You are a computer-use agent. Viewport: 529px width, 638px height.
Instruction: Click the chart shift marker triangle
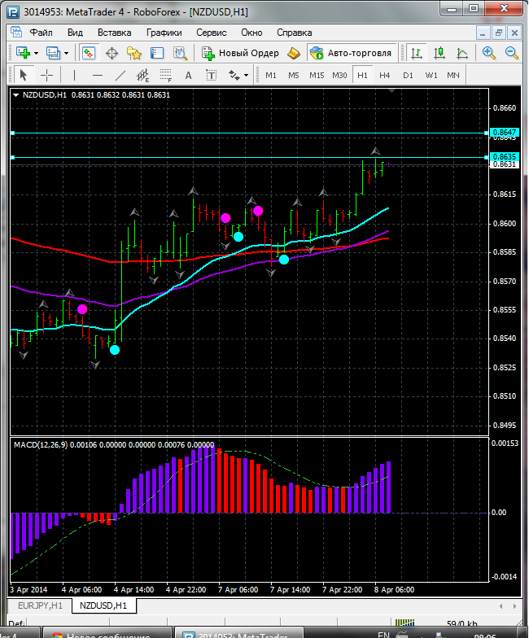[x=391, y=91]
